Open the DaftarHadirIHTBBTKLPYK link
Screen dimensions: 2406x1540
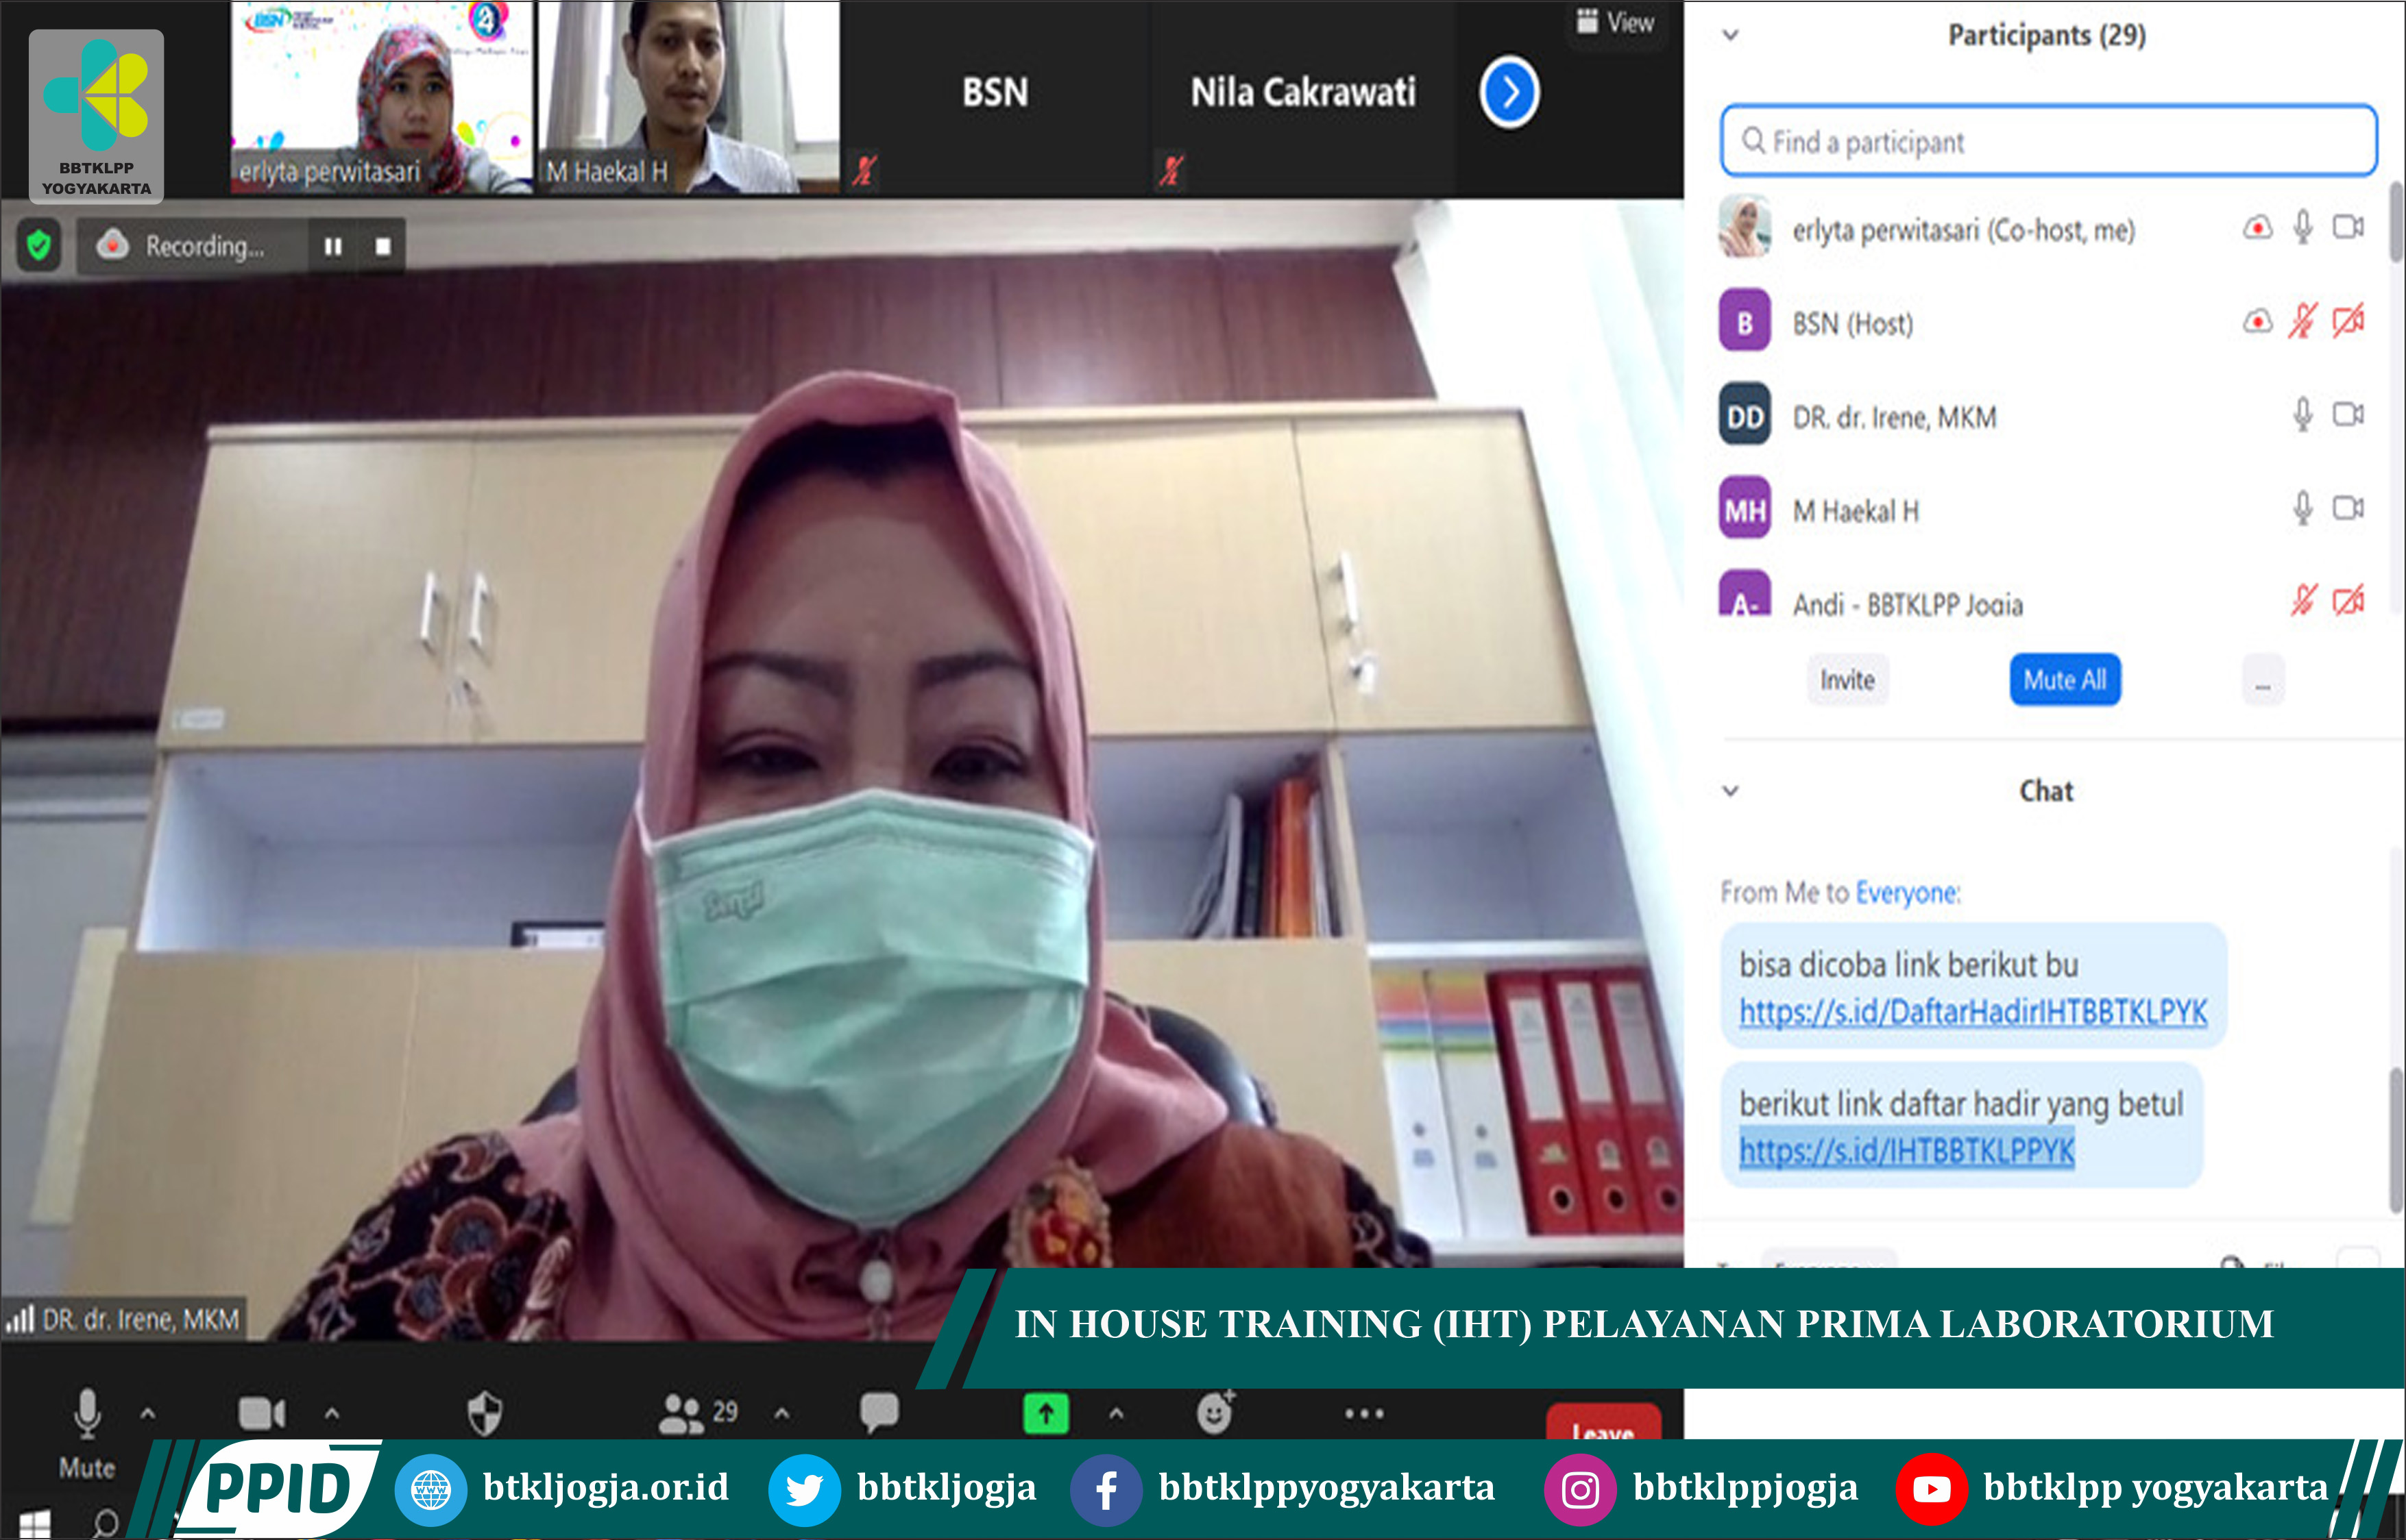[1973, 1012]
